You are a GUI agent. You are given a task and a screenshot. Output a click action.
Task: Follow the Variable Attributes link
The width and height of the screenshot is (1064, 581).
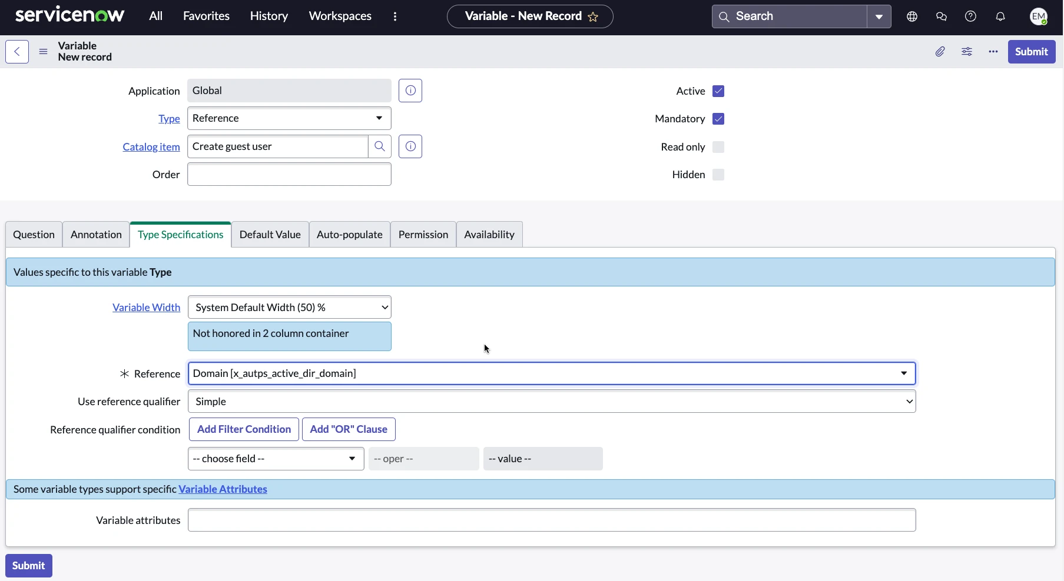click(223, 489)
